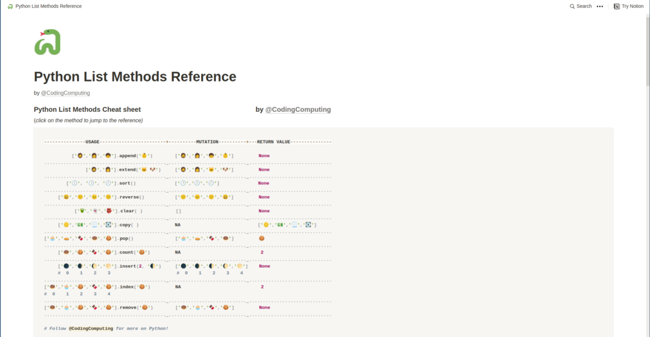Click the Notion logo icon

click(x=616, y=6)
